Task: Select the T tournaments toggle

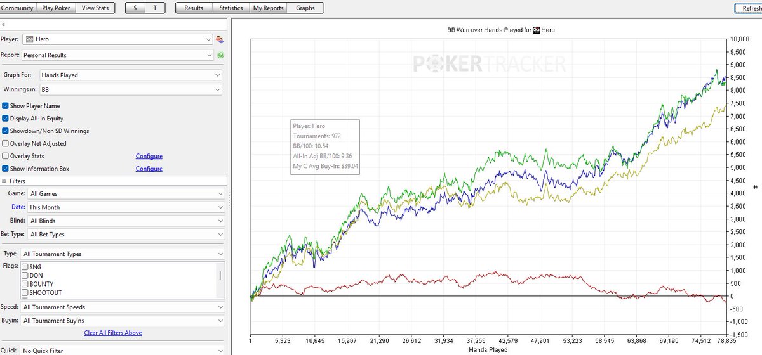Action: [155, 8]
